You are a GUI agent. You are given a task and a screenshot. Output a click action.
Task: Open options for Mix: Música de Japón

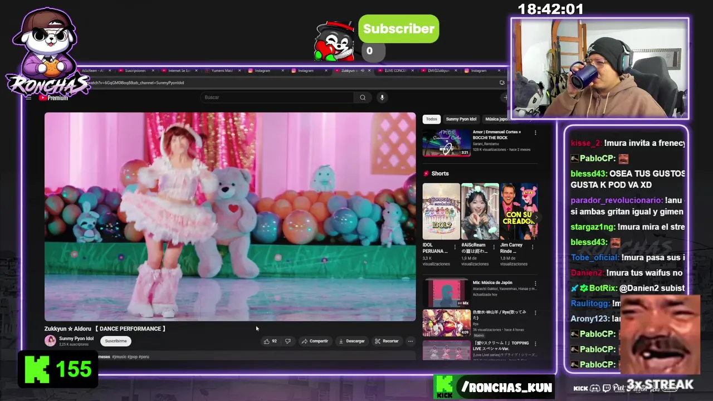pos(535,283)
